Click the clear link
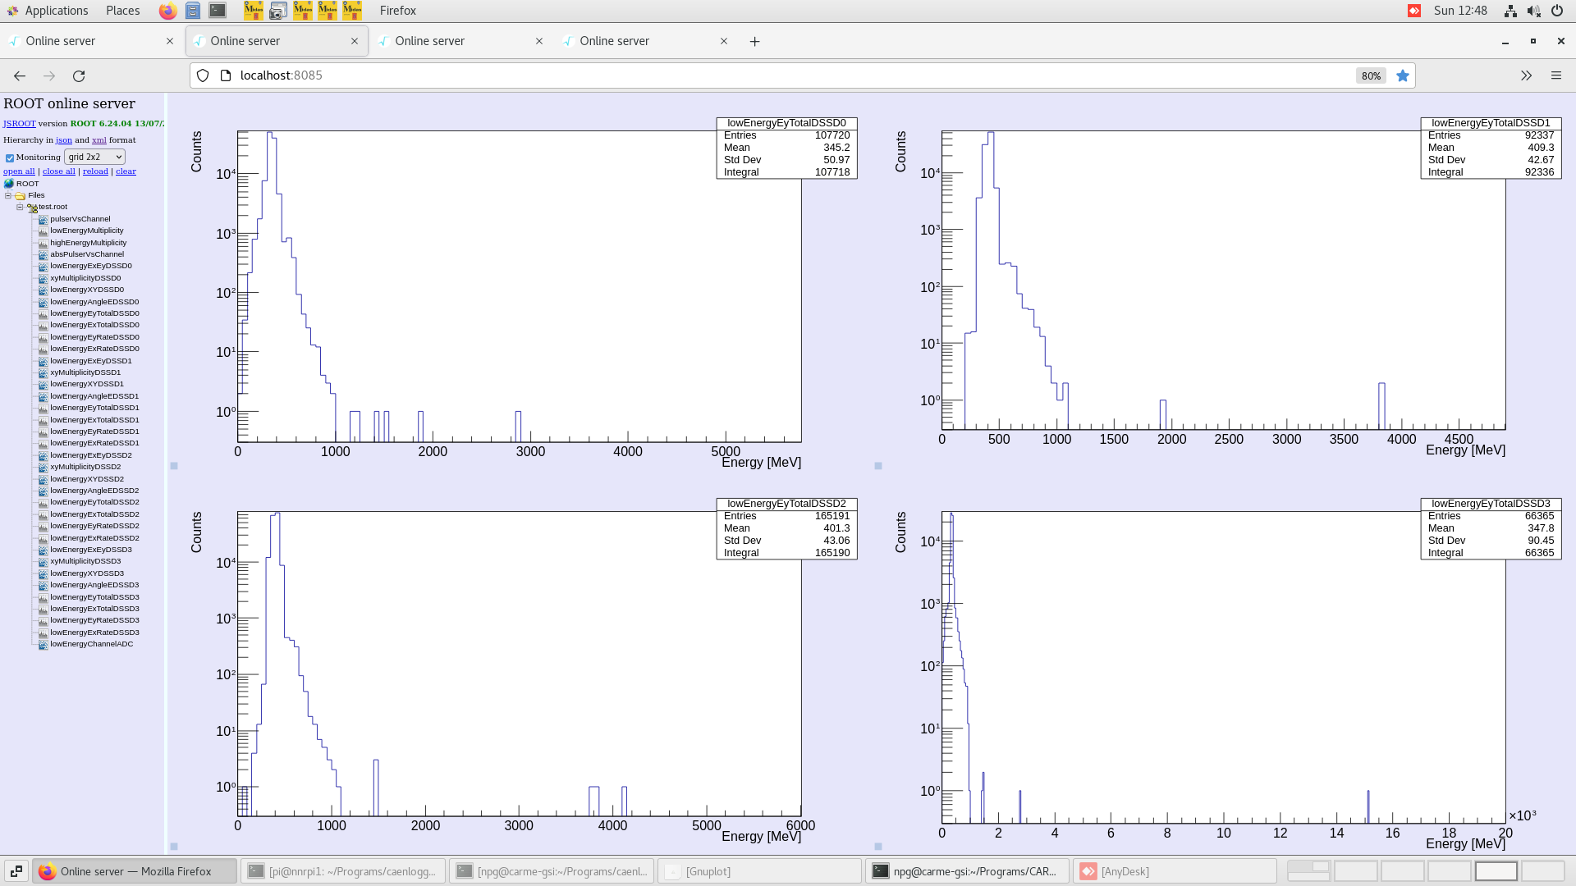Screen dimensions: 1576x886 (x=126, y=171)
